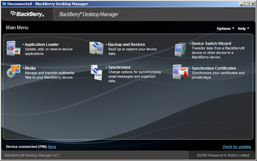Click the Synchronize documents icon
The height and width of the screenshot is (161, 257).
coord(97,73)
